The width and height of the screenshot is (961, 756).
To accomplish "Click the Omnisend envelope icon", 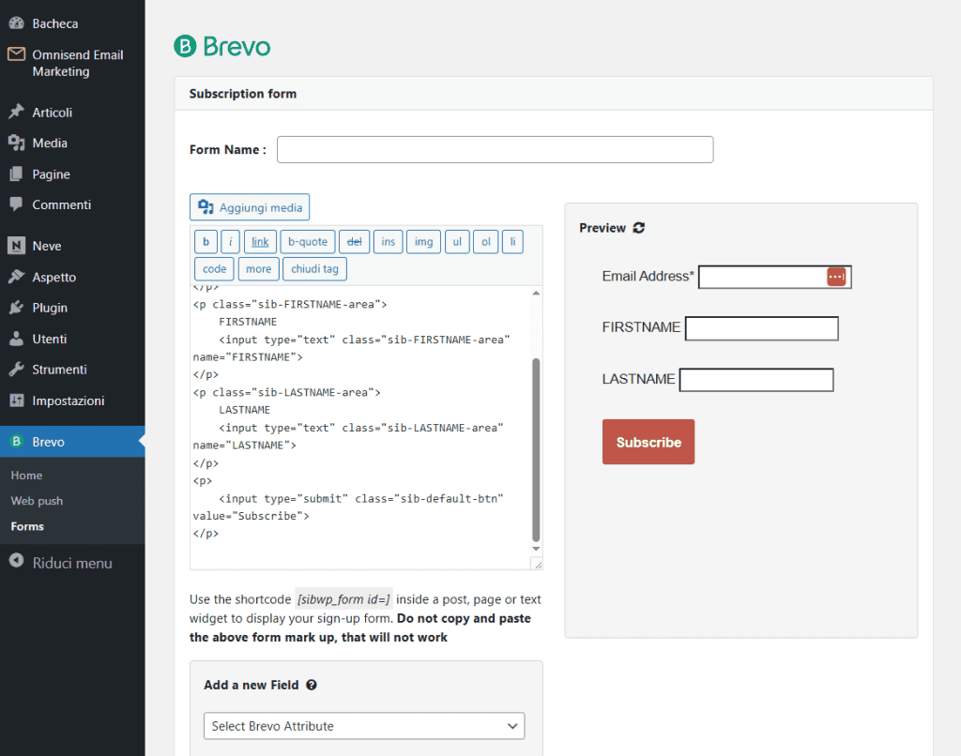I will pos(17,54).
